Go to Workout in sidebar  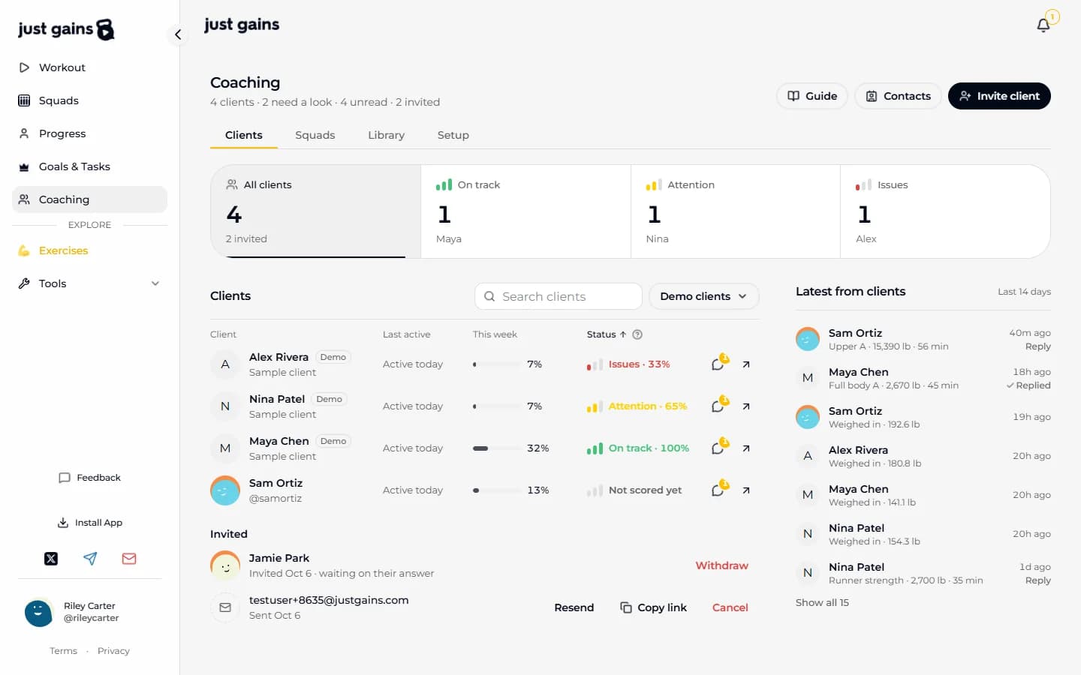89,67
